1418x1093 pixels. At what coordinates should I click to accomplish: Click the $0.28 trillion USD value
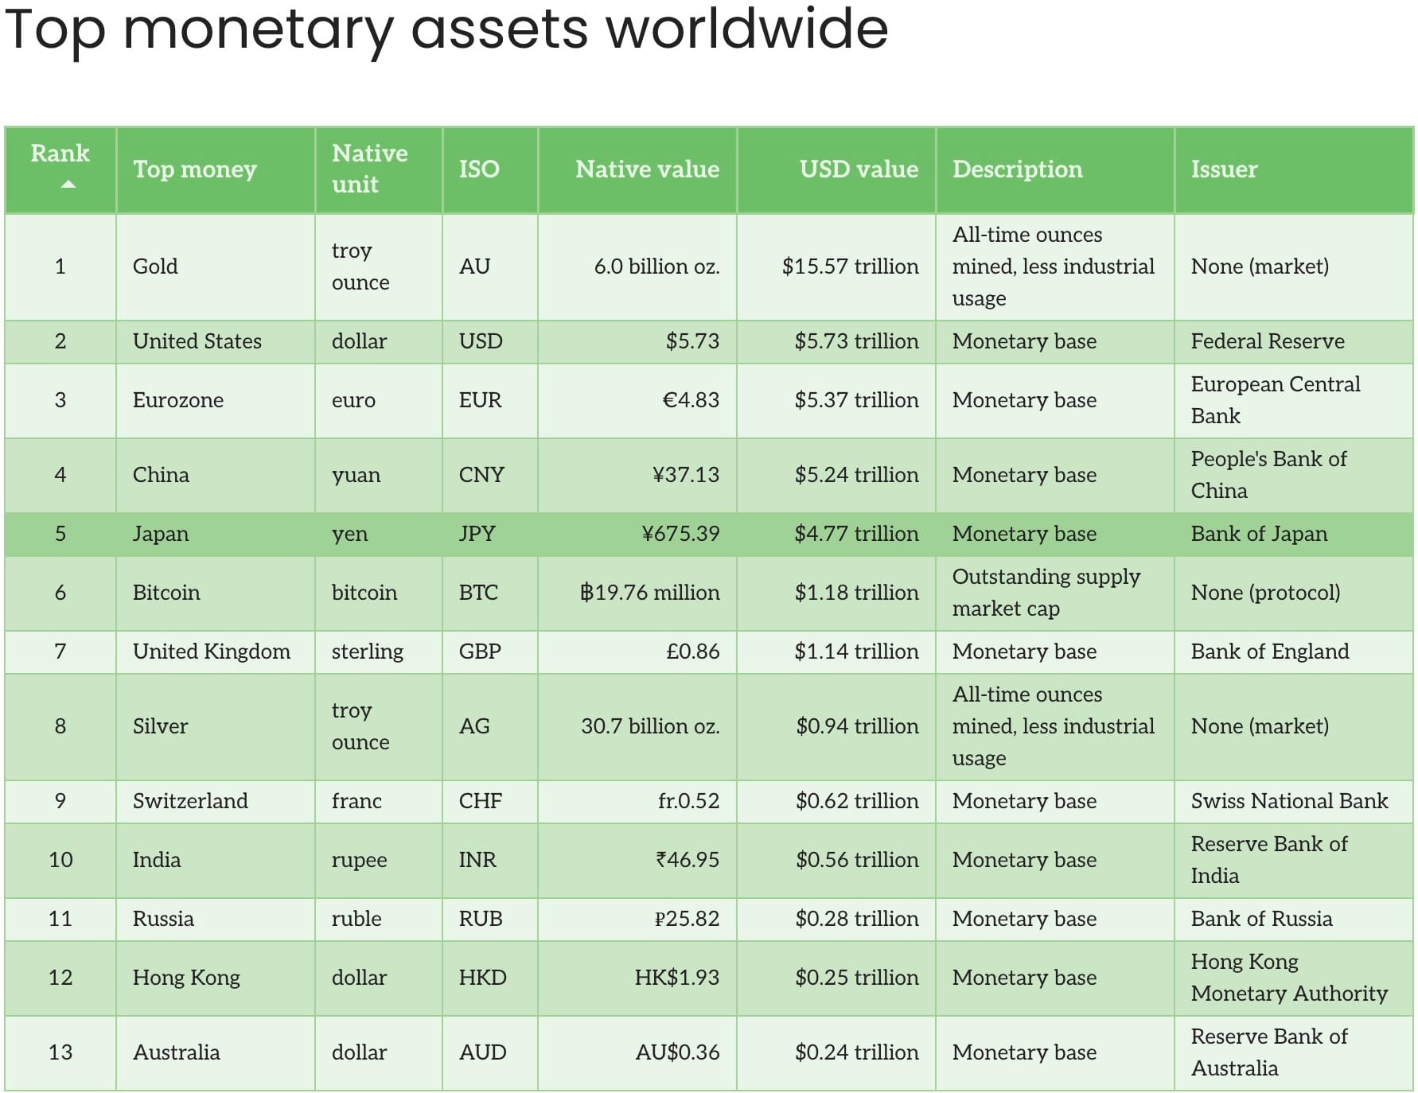pos(857,919)
